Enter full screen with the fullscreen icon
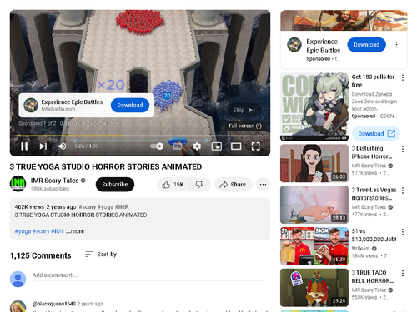 pyautogui.click(x=256, y=146)
